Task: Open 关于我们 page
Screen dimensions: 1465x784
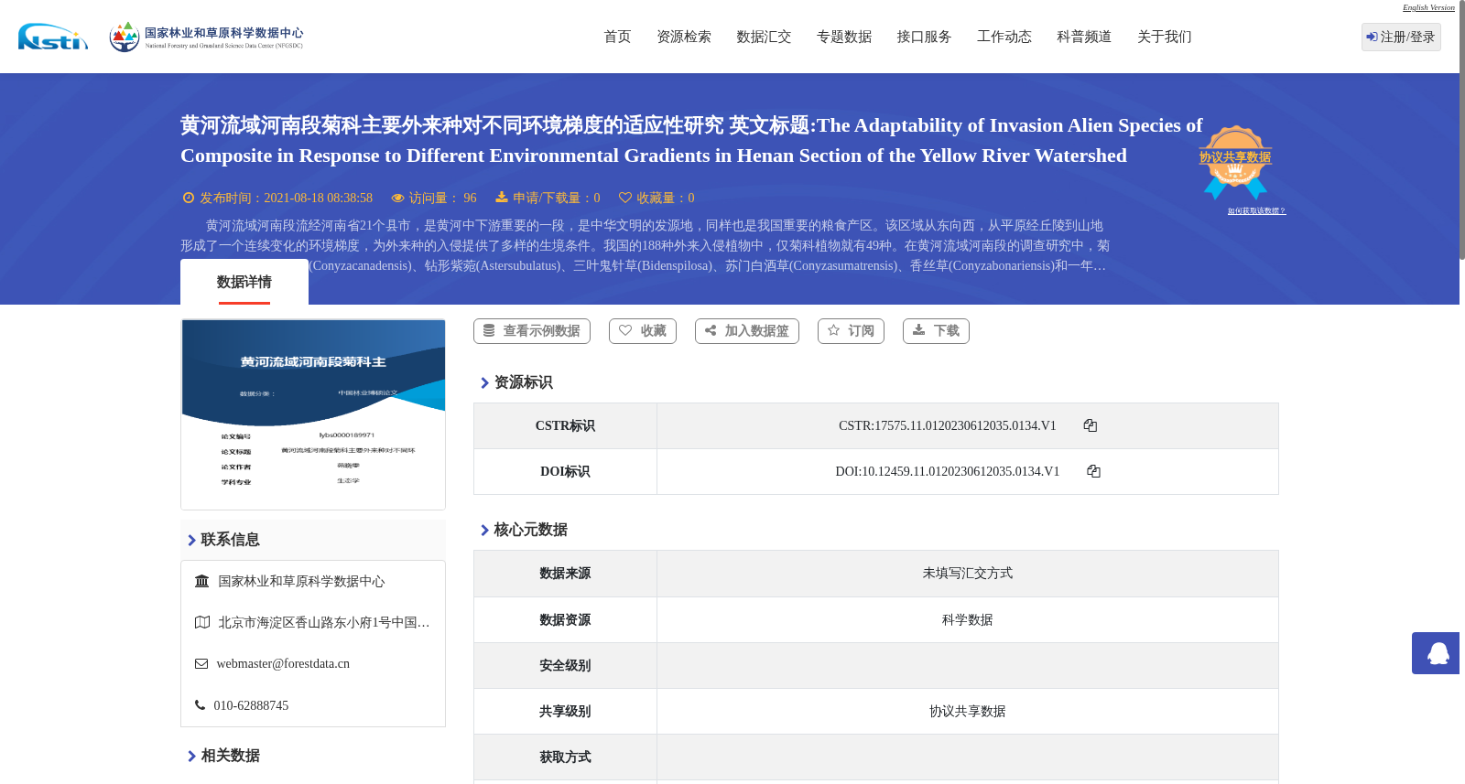Action: coord(1165,37)
